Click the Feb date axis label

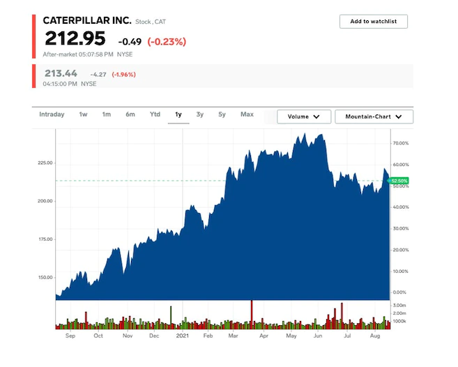[x=208, y=336]
